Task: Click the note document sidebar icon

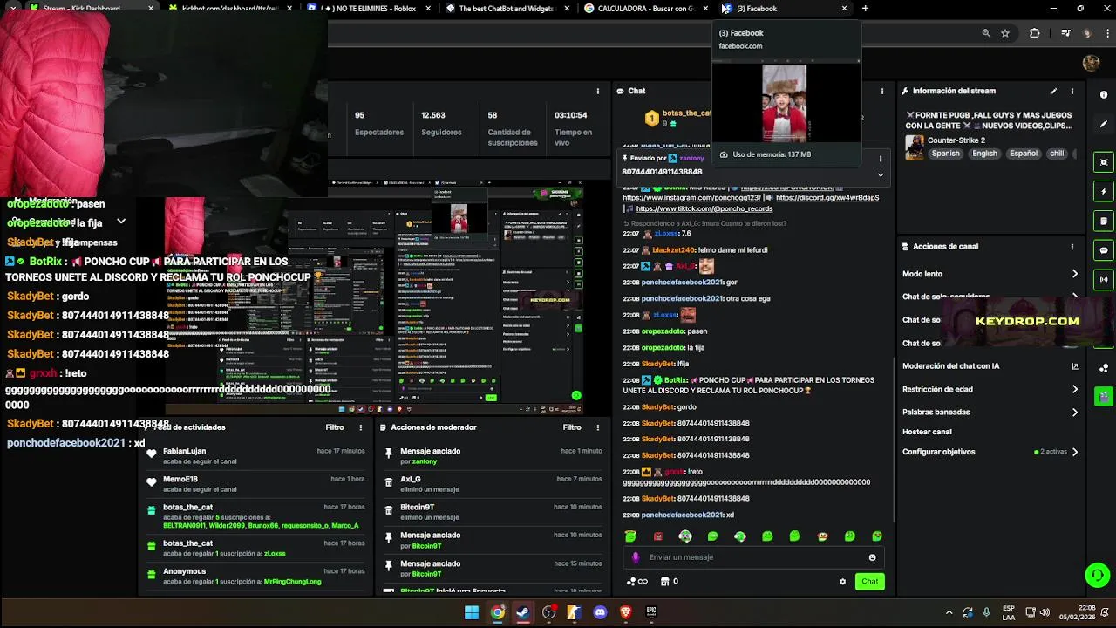Action: [x=1104, y=221]
